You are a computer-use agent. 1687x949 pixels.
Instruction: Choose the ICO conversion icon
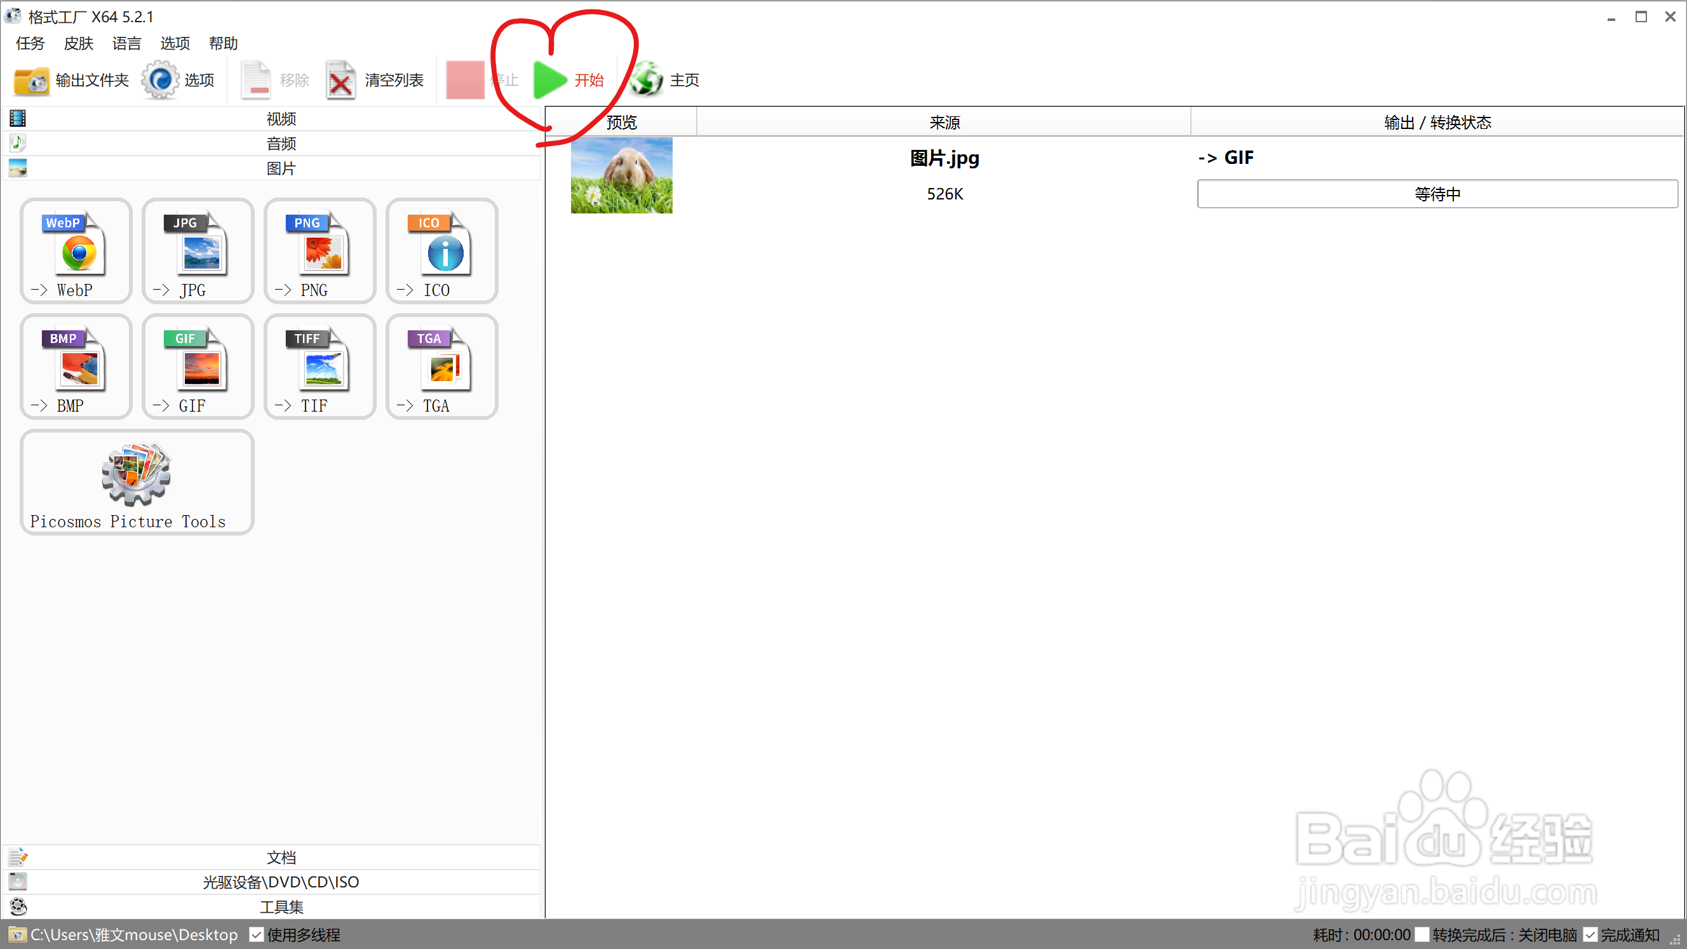[x=442, y=252]
